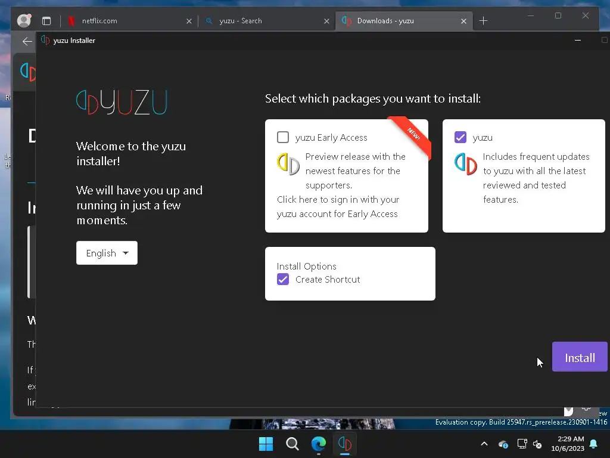Close the Downloads - yuzu tab

(x=463, y=21)
